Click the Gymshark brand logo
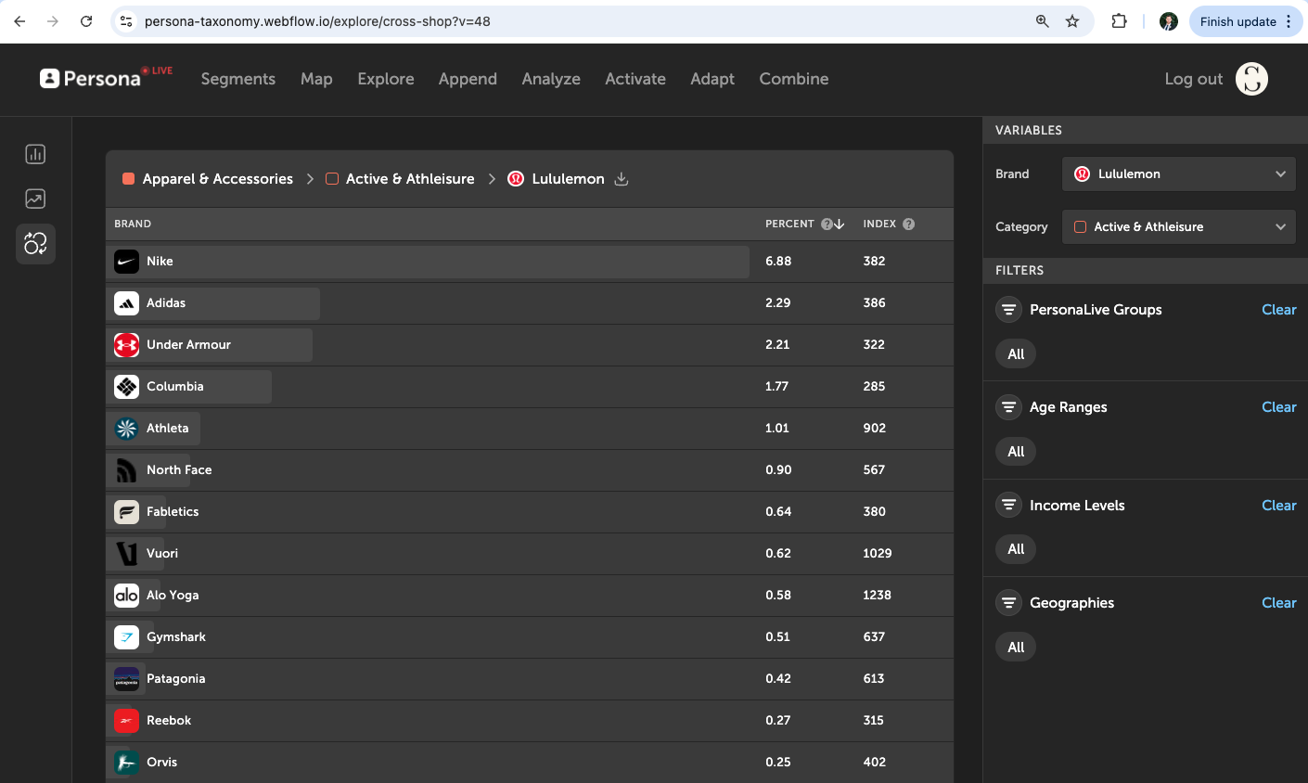This screenshot has width=1308, height=783. pos(127,637)
